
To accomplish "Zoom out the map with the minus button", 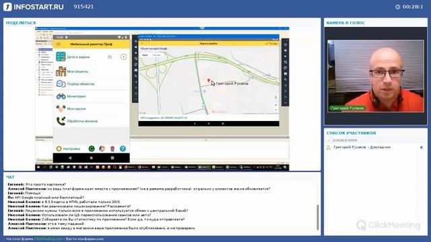I will [275, 110].
